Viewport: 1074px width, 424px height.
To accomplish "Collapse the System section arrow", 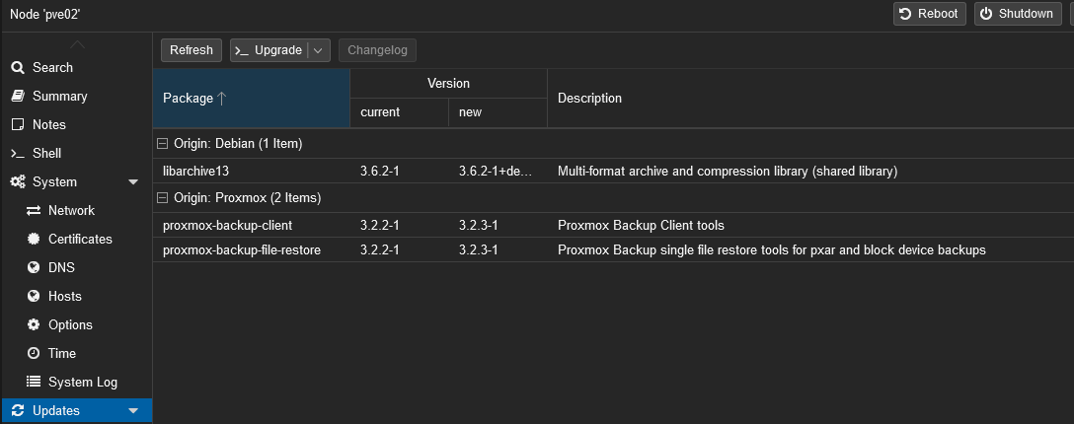I will pyautogui.click(x=133, y=182).
